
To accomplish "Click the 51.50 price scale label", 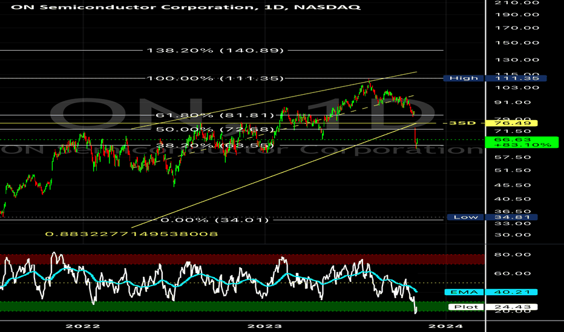I will pos(513,170).
